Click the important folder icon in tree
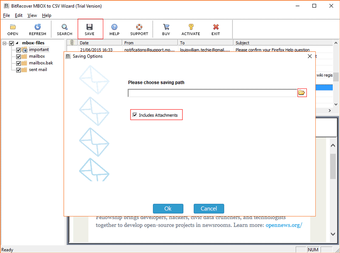Viewport: 340px width, 253px height. click(x=24, y=49)
